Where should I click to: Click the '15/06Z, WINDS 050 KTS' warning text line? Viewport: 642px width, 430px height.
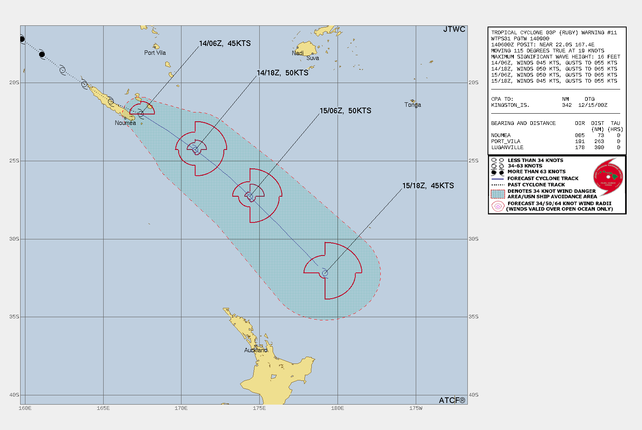[x=554, y=75]
